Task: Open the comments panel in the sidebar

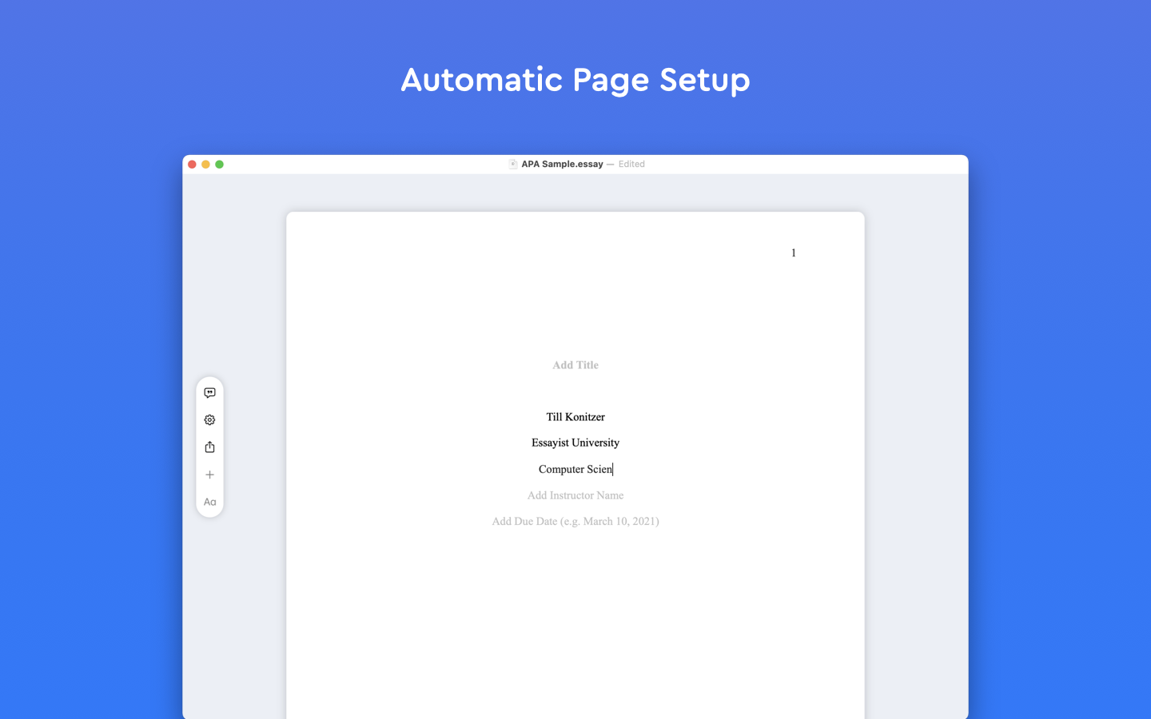Action: tap(209, 392)
